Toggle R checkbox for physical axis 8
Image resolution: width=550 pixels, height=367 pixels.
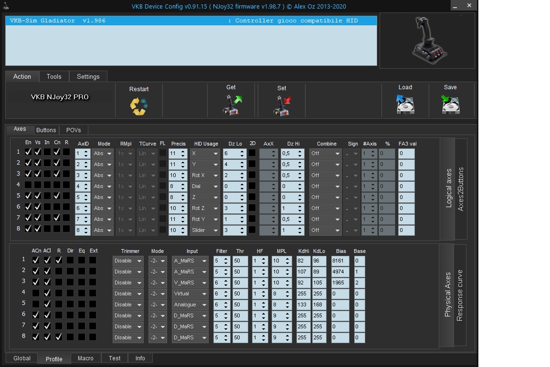click(x=59, y=336)
